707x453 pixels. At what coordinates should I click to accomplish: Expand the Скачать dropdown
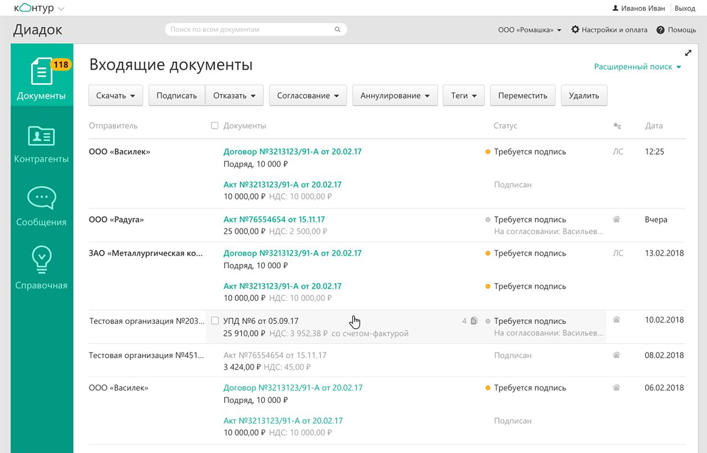coord(115,95)
